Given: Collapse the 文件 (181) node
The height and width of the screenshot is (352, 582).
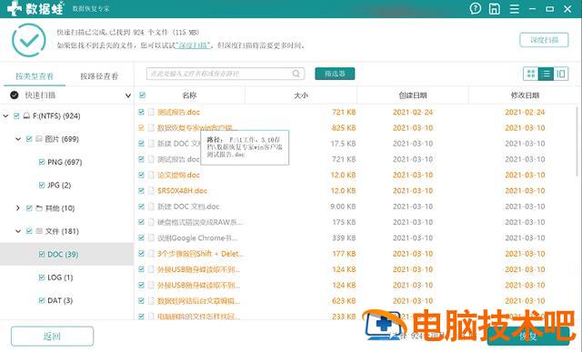Looking at the screenshot, I should tap(18, 231).
